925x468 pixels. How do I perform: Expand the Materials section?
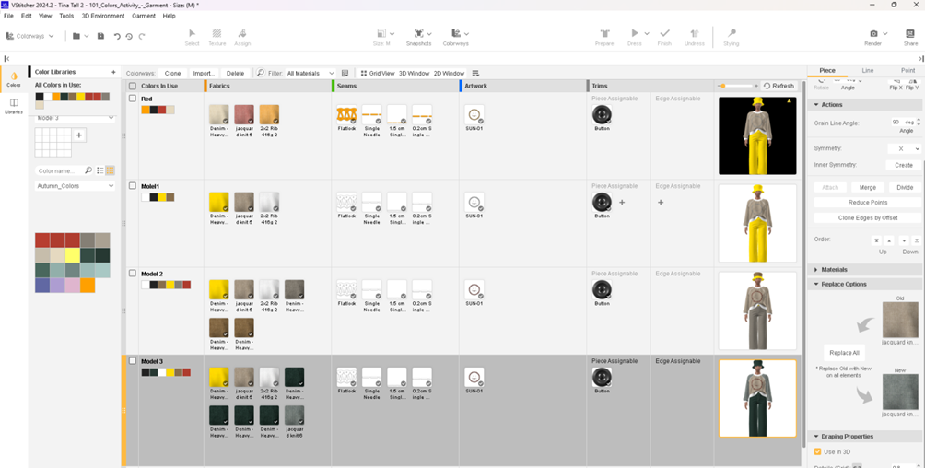pyautogui.click(x=835, y=270)
